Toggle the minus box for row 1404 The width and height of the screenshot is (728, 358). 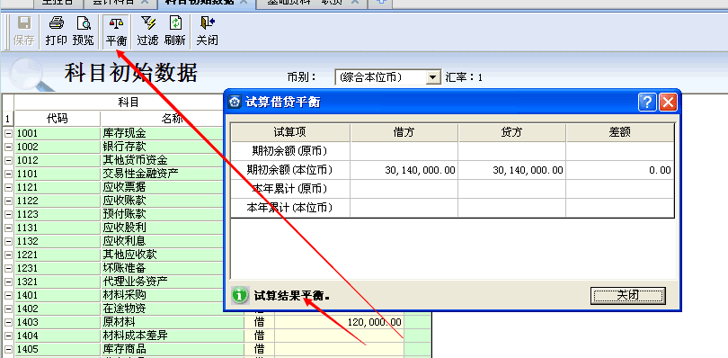click(x=8, y=336)
